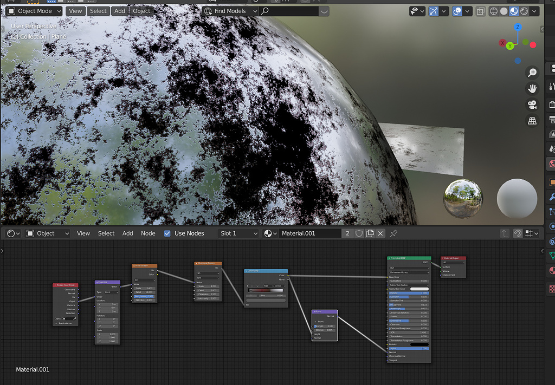The height and width of the screenshot is (385, 555).
Task: Toggle X-ray mode in viewport header
Action: click(x=480, y=11)
